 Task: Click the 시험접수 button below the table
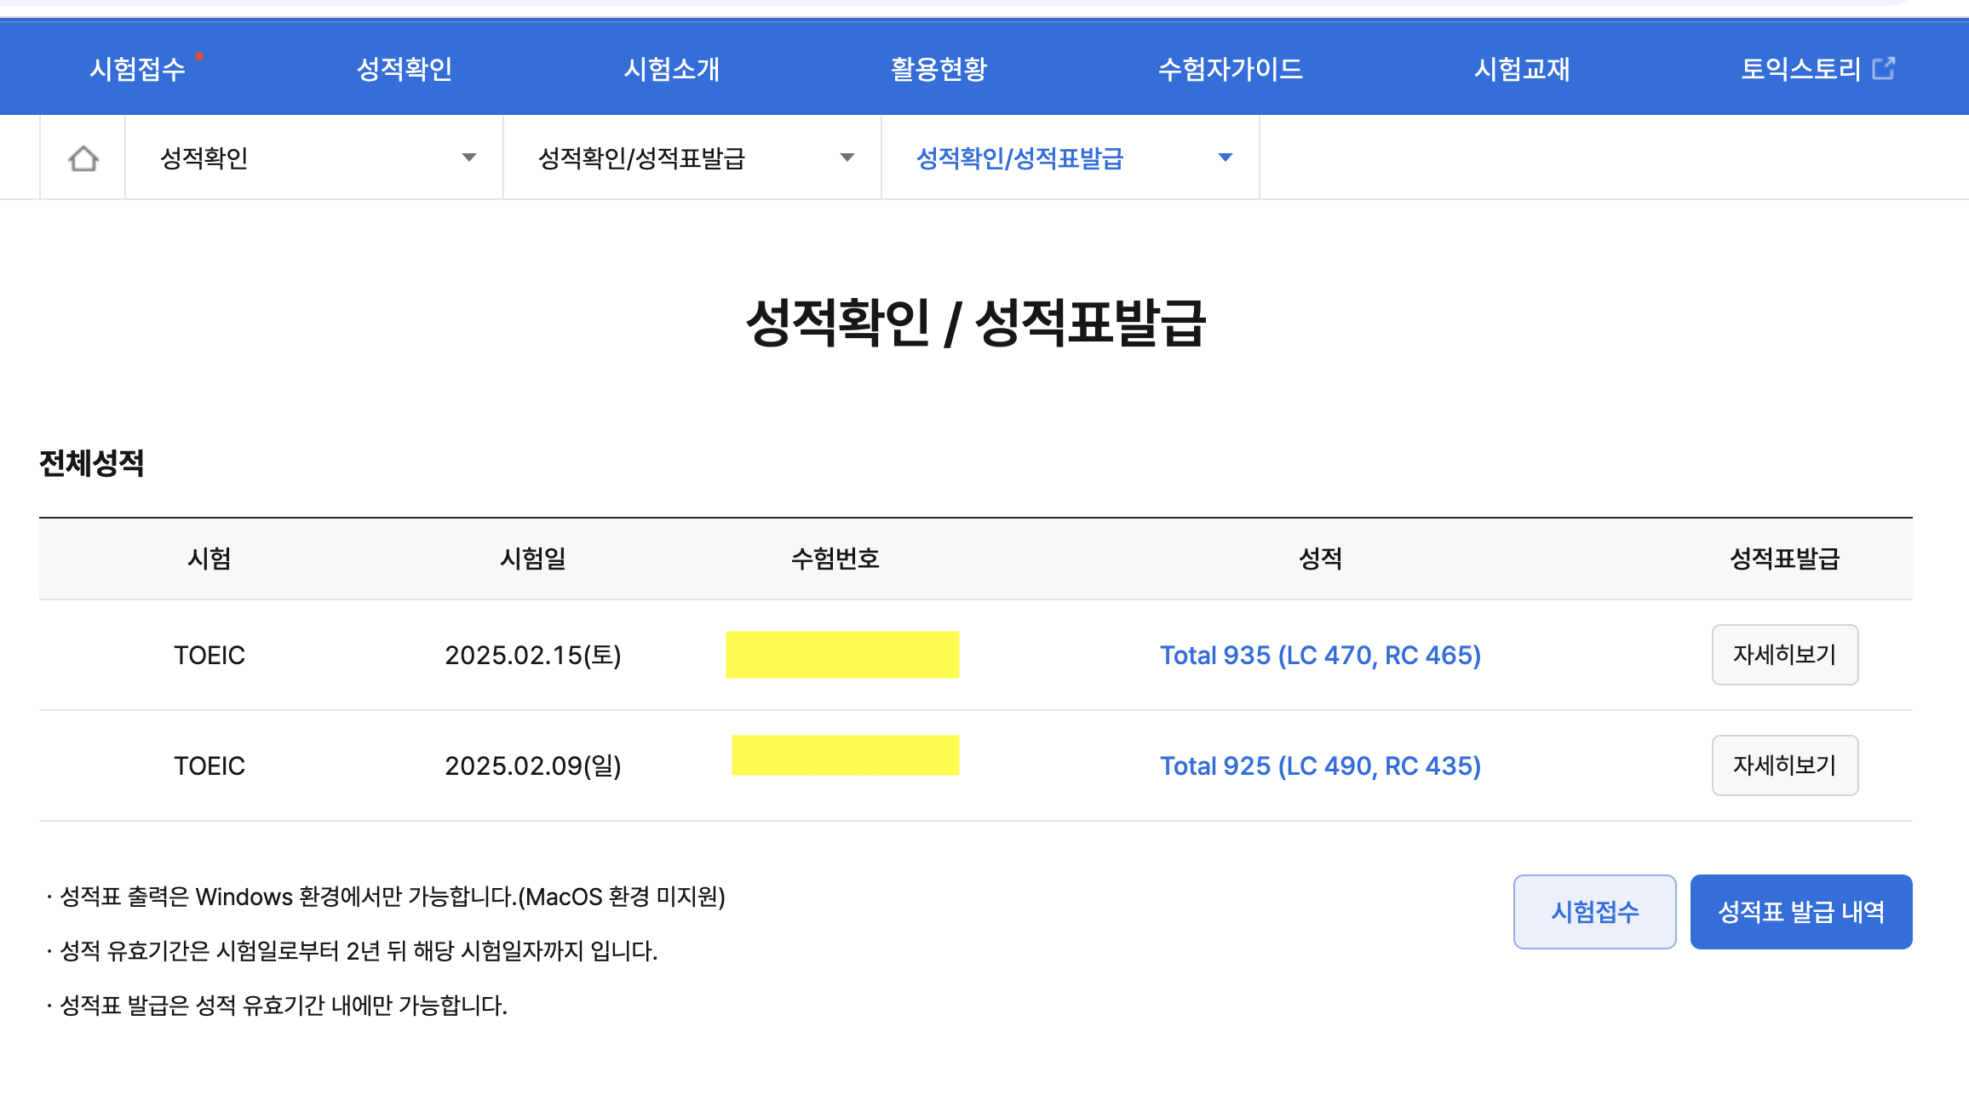pos(1595,912)
